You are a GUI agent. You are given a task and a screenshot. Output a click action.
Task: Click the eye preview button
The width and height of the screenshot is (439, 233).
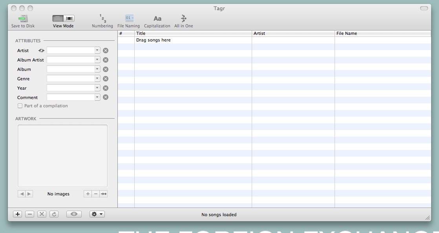(x=74, y=214)
